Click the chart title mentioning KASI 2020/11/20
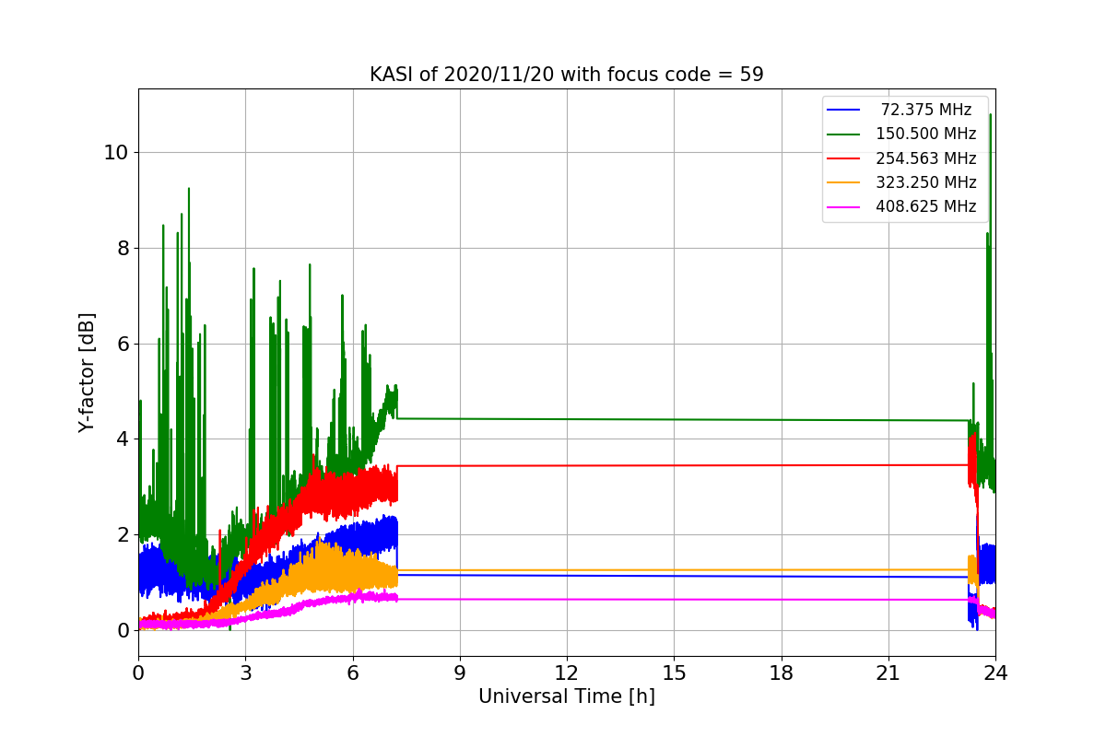Viewport: 1106px width, 737px height. pos(567,75)
